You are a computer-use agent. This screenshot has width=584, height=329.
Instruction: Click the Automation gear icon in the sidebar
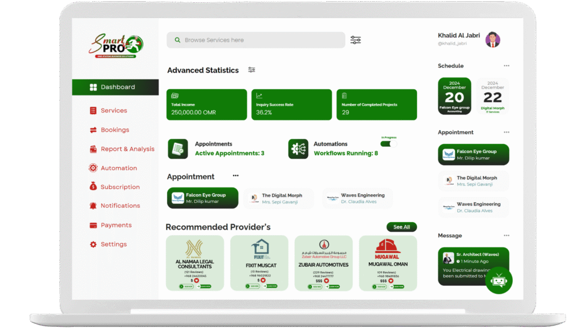[x=93, y=168]
